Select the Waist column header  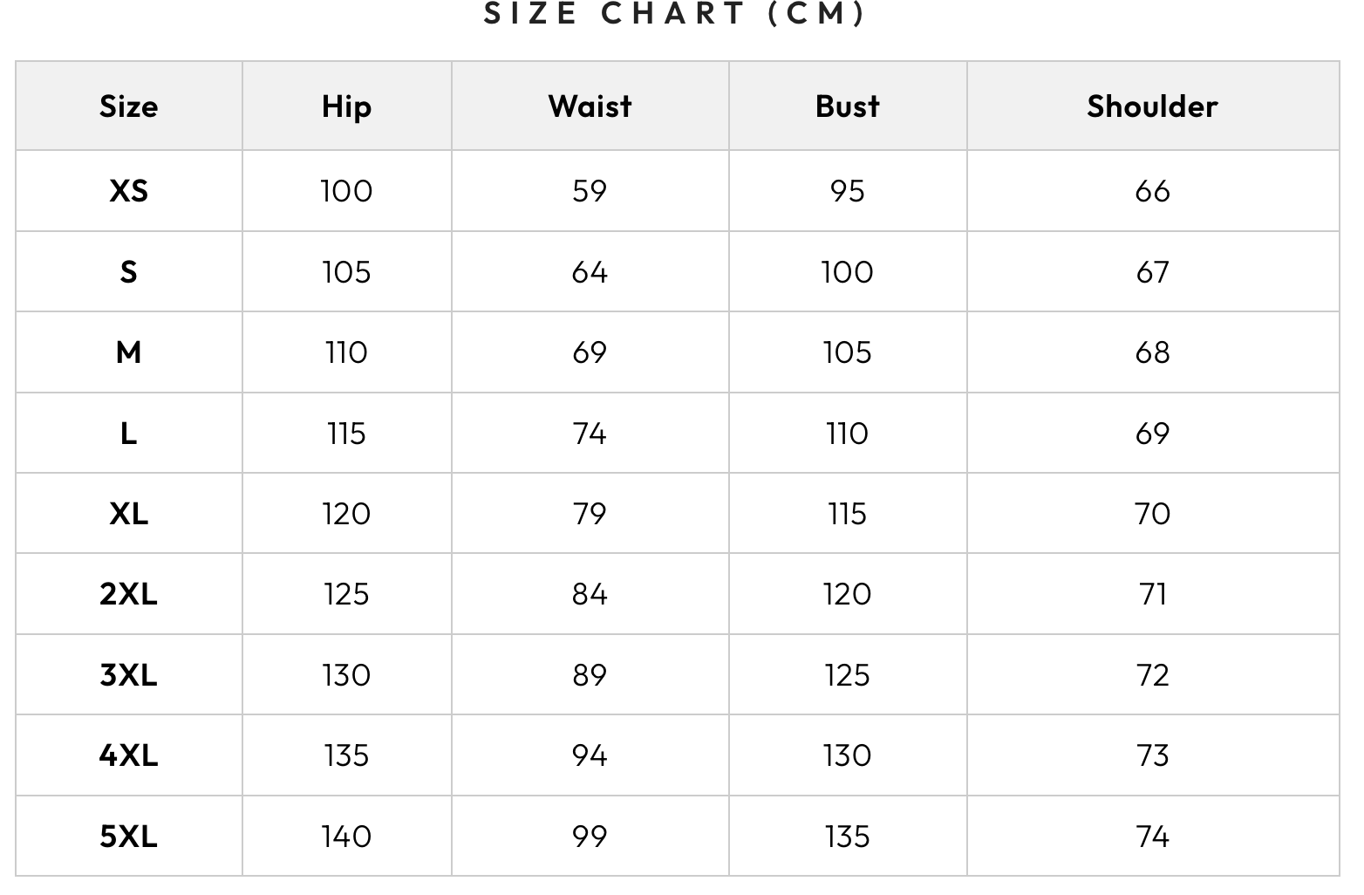[x=590, y=106]
